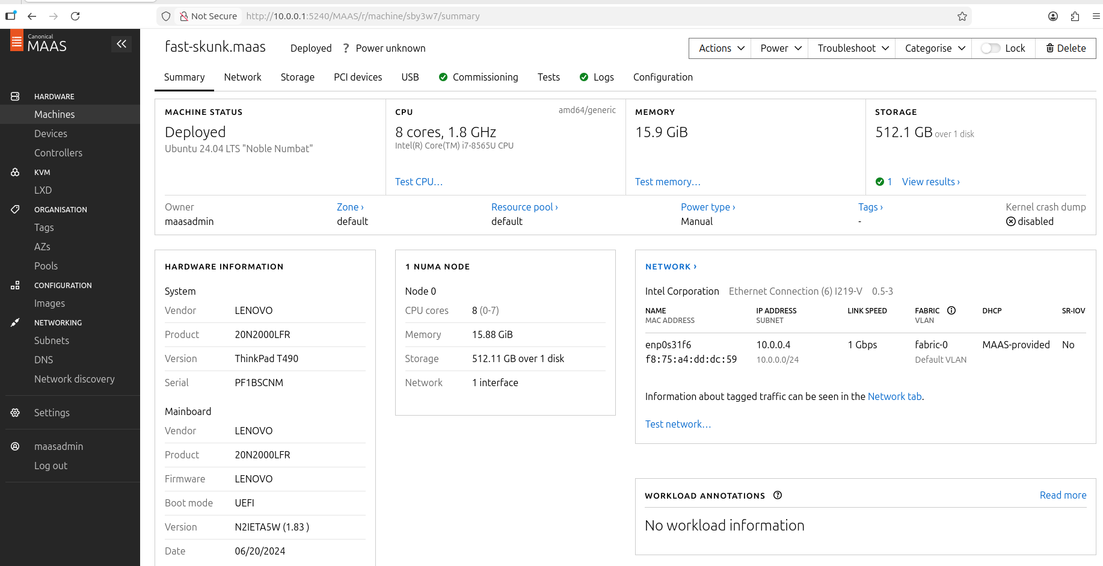1103x566 pixels.
Task: Click the browser reload icon
Action: pyautogui.click(x=75, y=16)
